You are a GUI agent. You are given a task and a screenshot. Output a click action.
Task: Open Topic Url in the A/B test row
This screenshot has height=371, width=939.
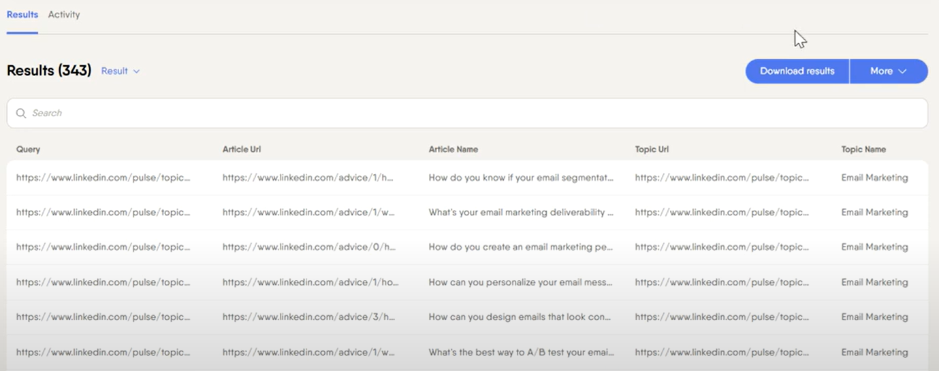(x=722, y=352)
